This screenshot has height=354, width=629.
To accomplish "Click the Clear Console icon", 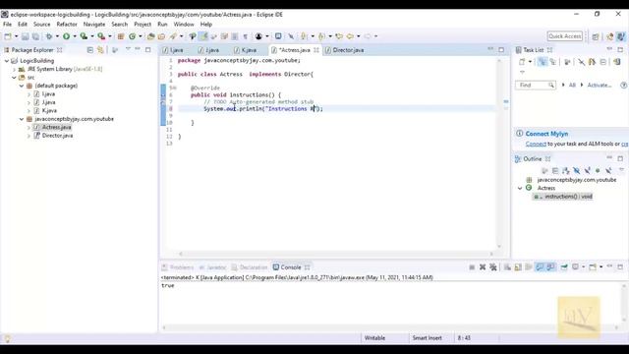I will [507, 266].
